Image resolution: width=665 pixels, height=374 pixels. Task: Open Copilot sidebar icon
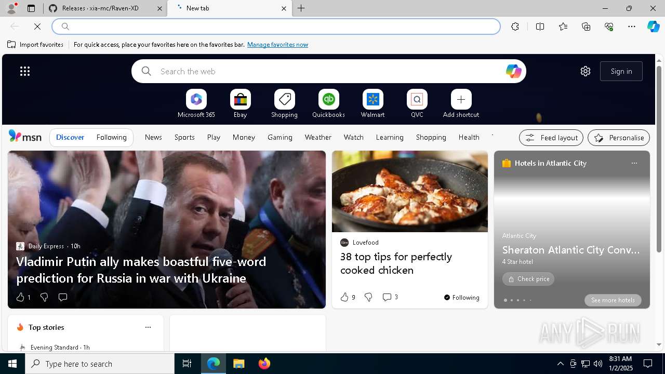point(653,26)
